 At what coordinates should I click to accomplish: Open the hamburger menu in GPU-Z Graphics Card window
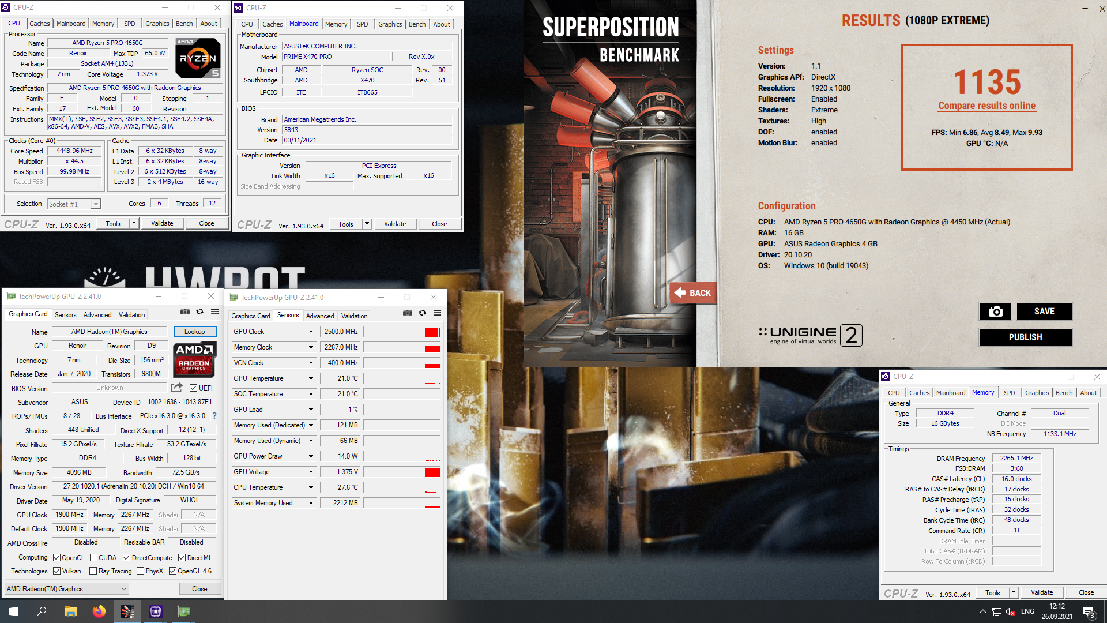[214, 311]
